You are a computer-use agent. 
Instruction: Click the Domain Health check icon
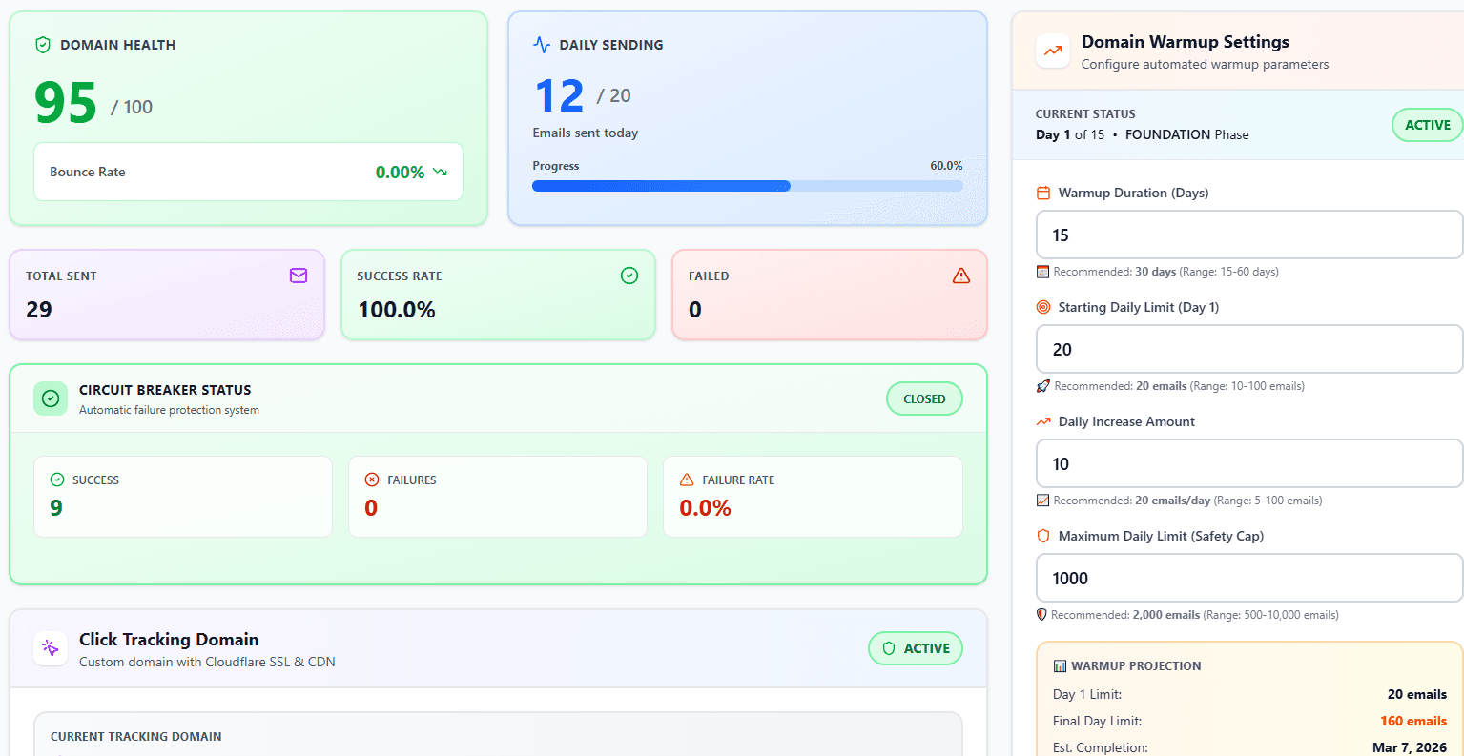point(42,44)
